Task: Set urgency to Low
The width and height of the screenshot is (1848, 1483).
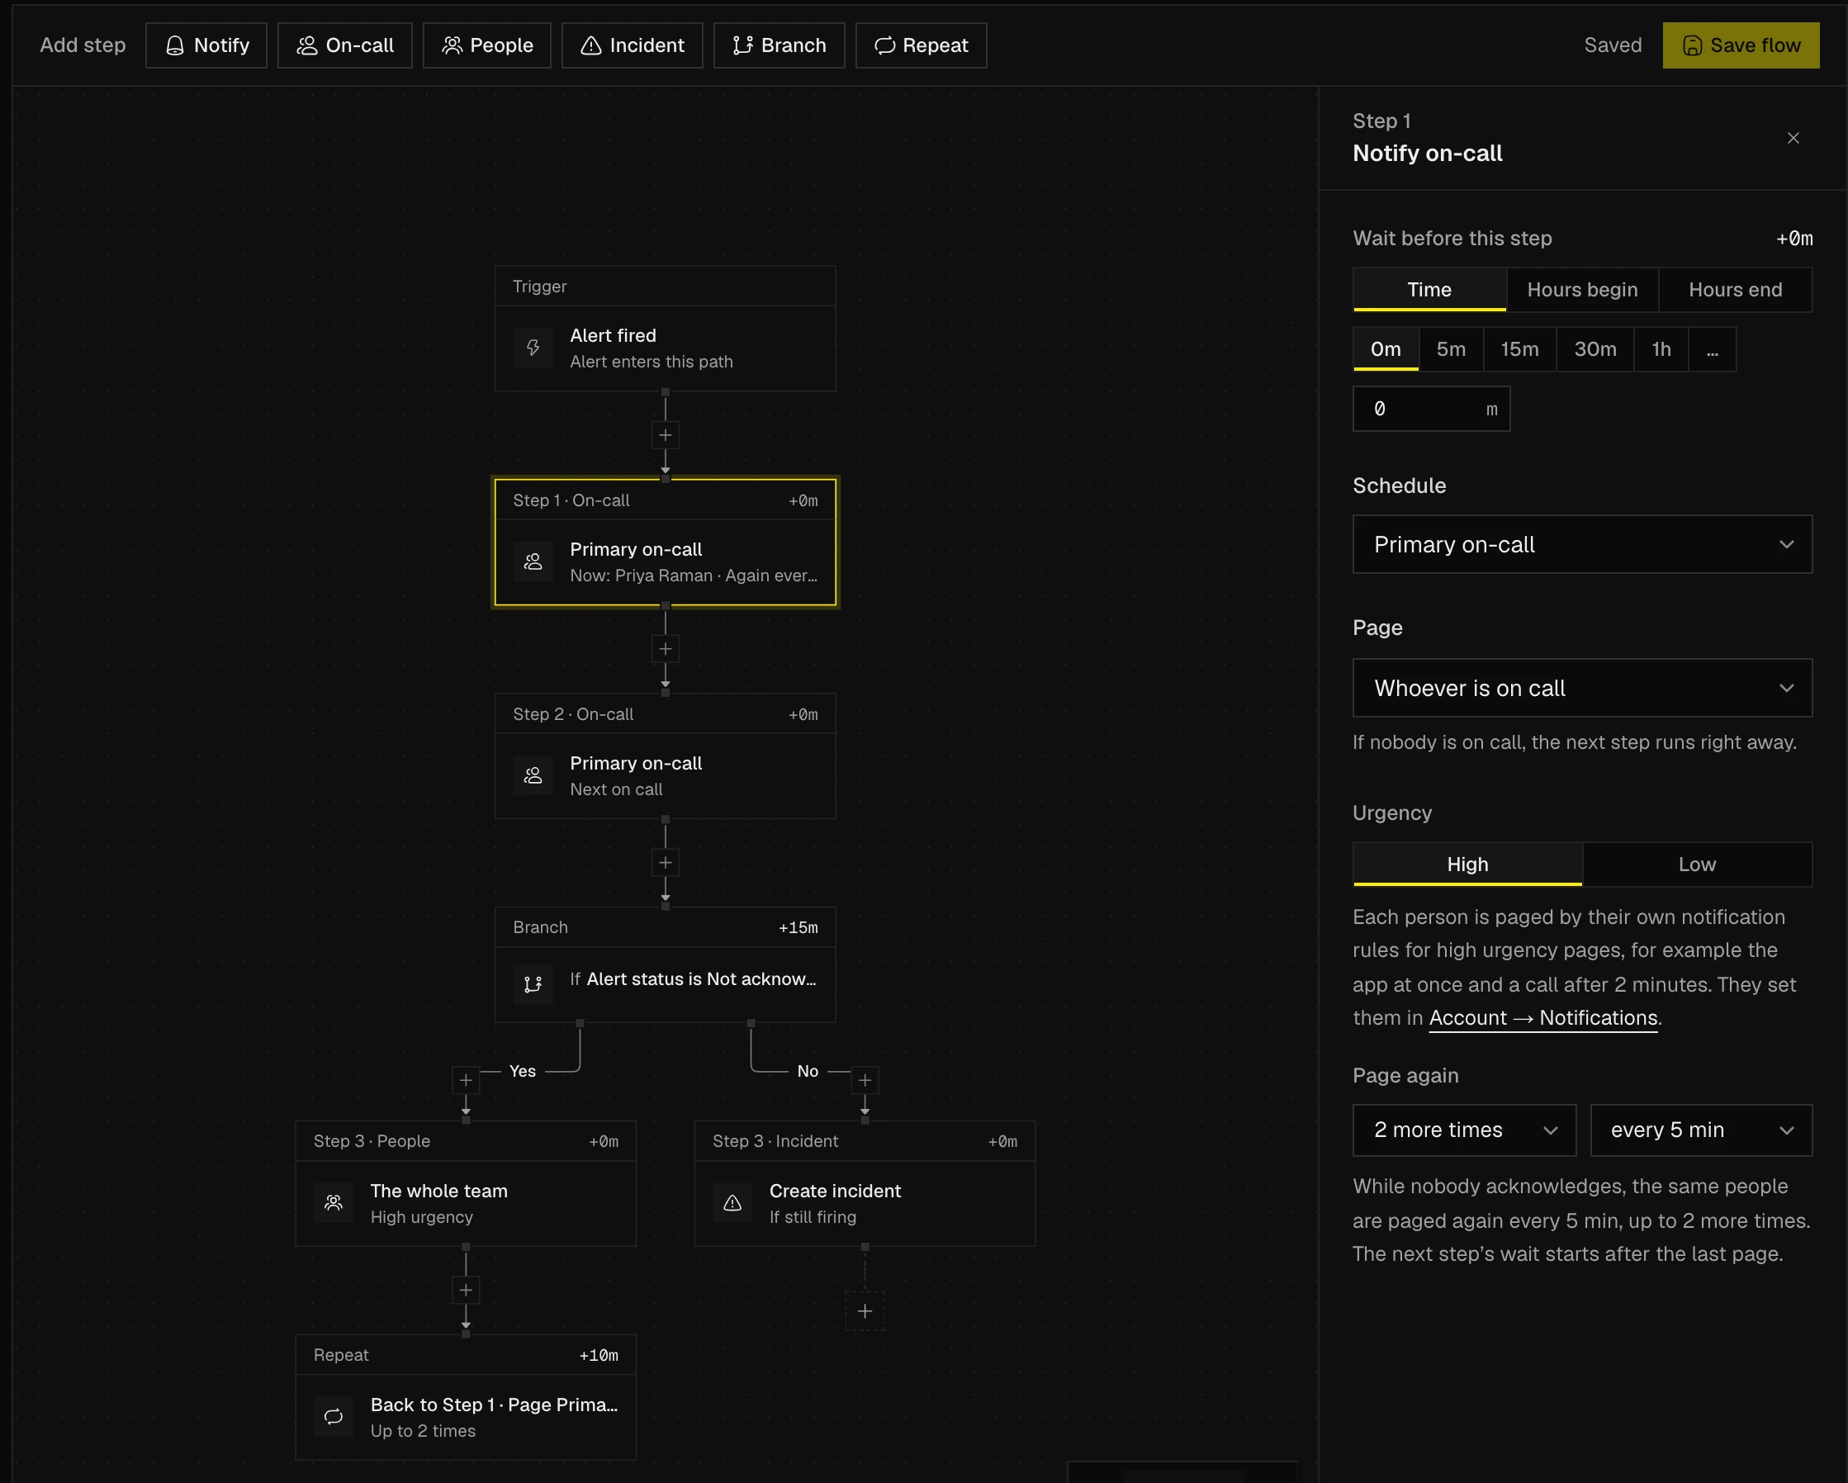Action: [1697, 864]
